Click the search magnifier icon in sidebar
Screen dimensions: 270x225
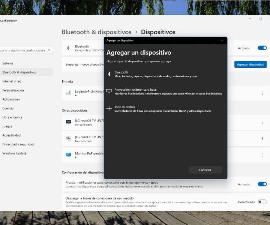tap(49, 50)
